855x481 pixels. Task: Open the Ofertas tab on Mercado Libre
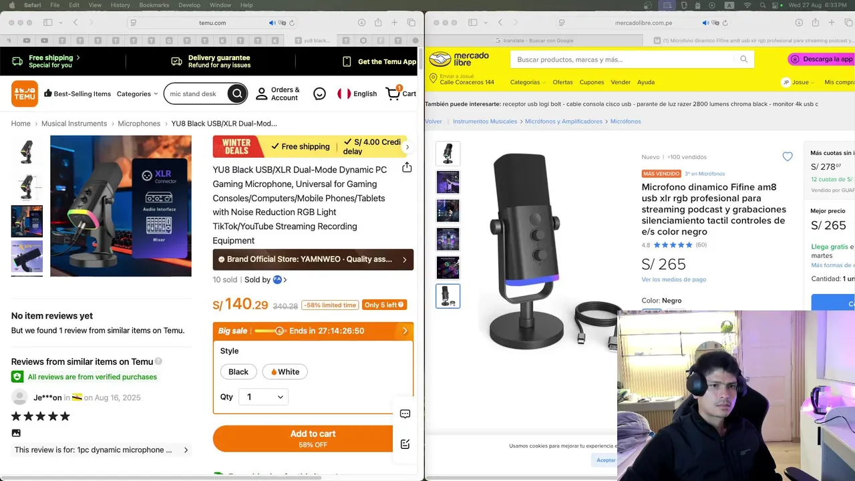[562, 82]
